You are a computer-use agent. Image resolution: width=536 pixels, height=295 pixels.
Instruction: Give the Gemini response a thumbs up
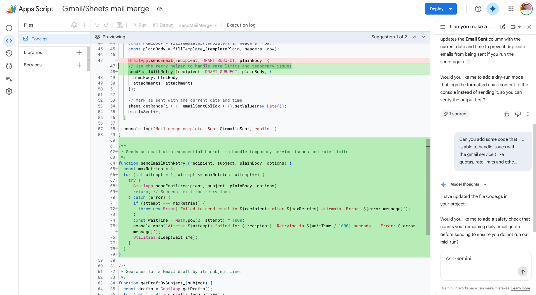(506, 114)
